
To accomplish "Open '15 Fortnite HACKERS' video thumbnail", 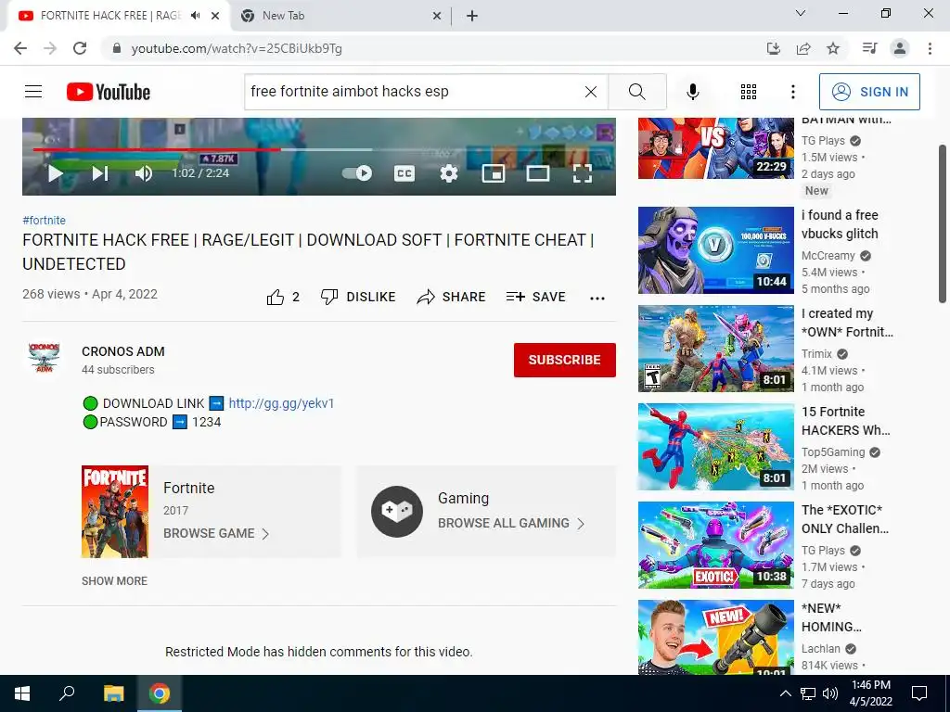I will point(715,447).
